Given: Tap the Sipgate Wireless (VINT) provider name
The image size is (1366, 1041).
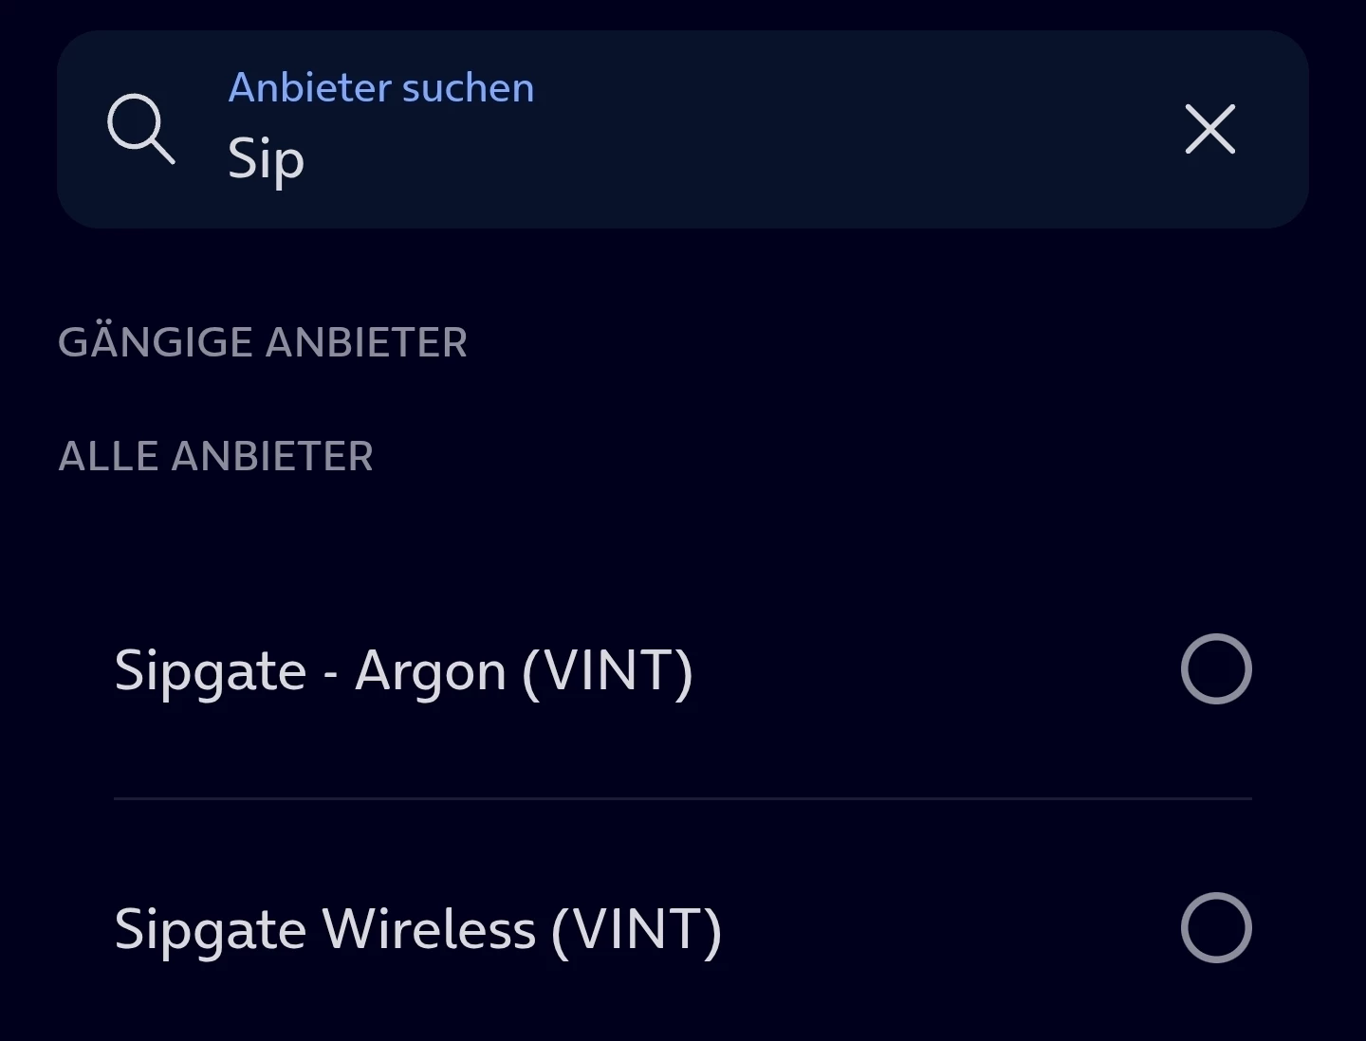Looking at the screenshot, I should click(x=417, y=929).
